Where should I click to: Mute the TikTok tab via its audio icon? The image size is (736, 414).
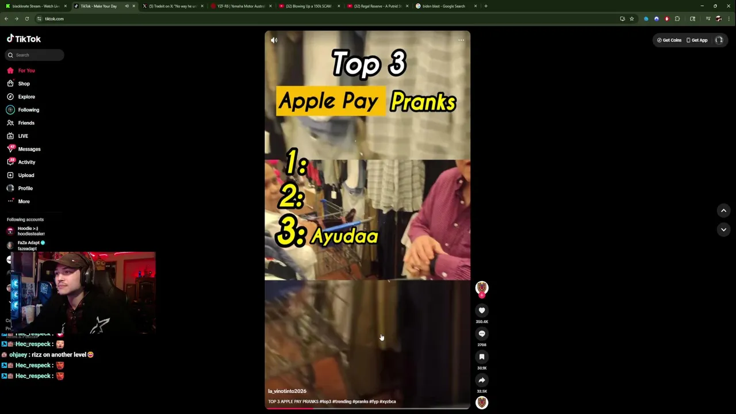126,6
